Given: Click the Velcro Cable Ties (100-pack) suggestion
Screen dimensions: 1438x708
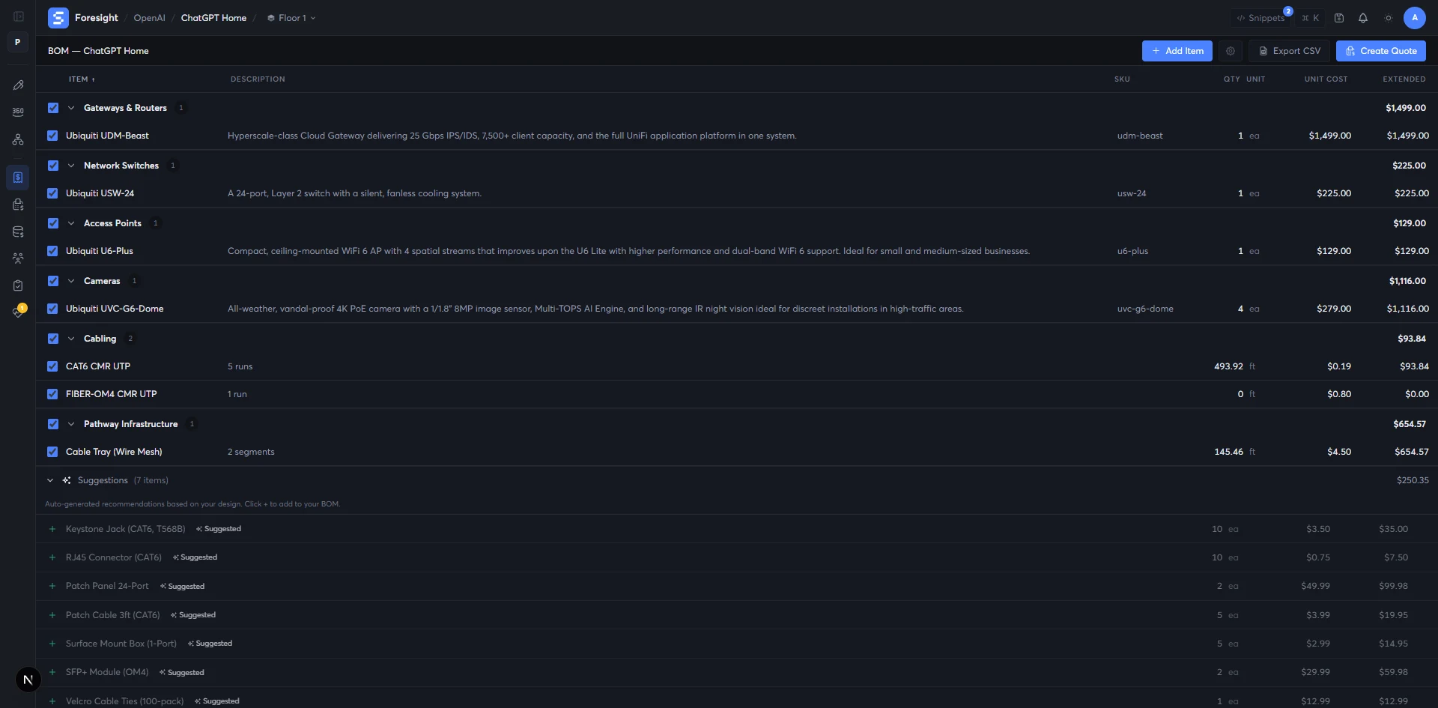Looking at the screenshot, I should [124, 701].
